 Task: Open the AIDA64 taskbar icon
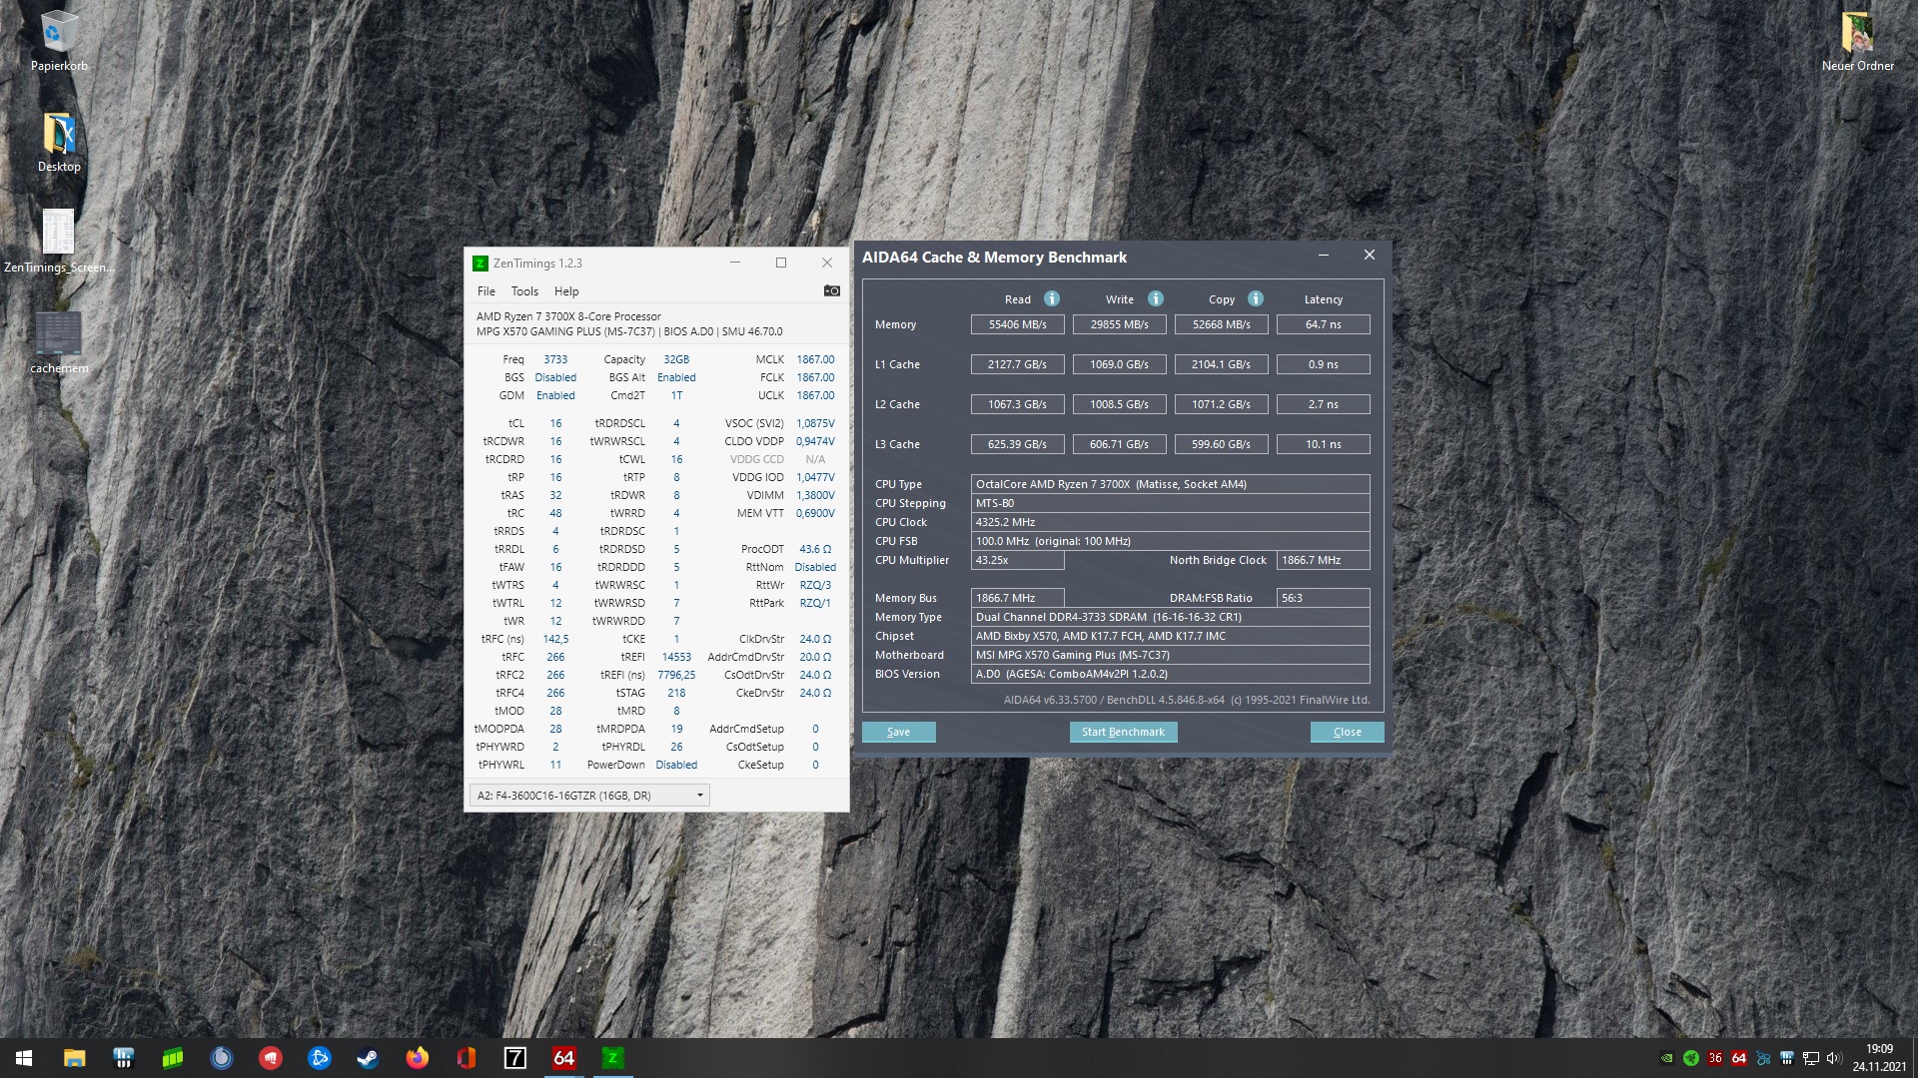coord(563,1058)
